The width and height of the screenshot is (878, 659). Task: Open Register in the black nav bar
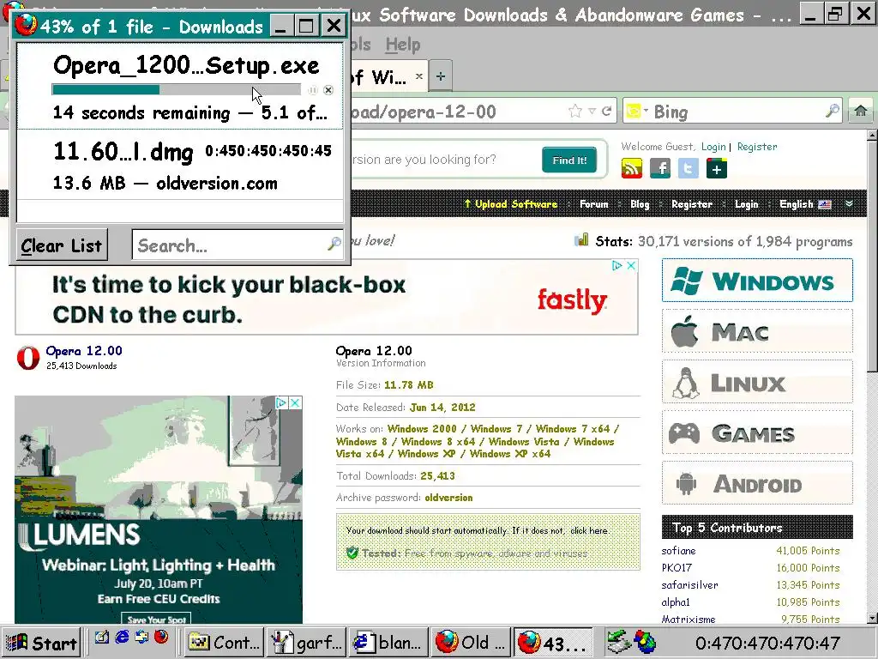tap(692, 204)
